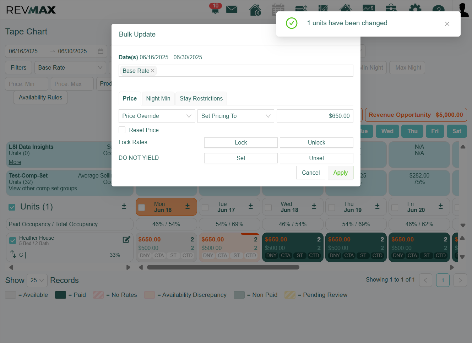Click Heather House sort arrows icon

13,254
